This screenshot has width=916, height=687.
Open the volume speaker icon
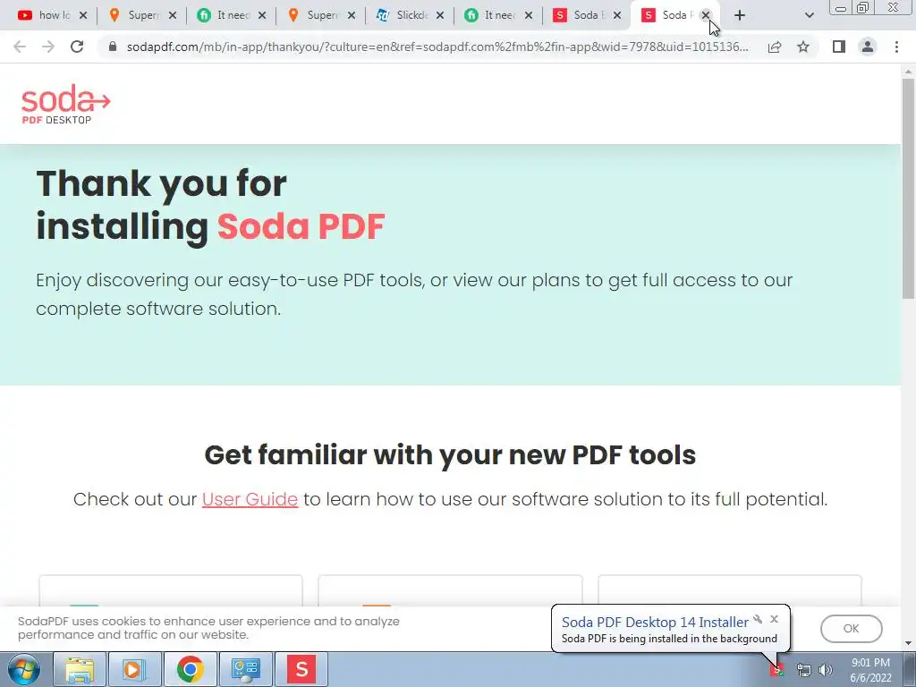tap(826, 671)
